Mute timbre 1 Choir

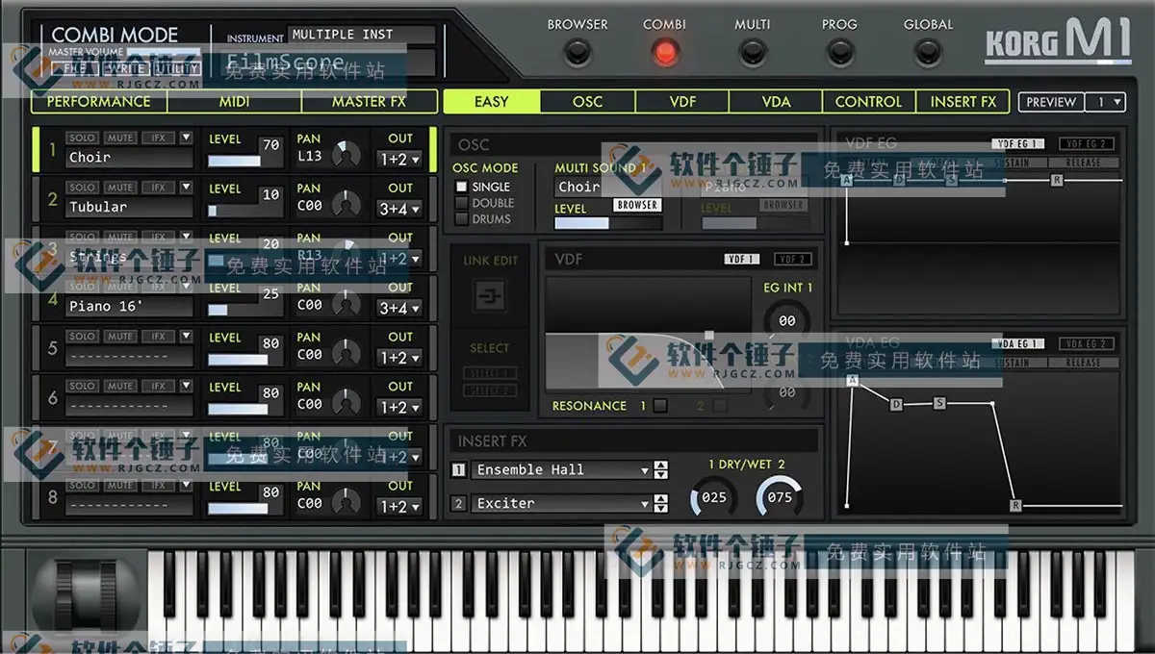120,138
